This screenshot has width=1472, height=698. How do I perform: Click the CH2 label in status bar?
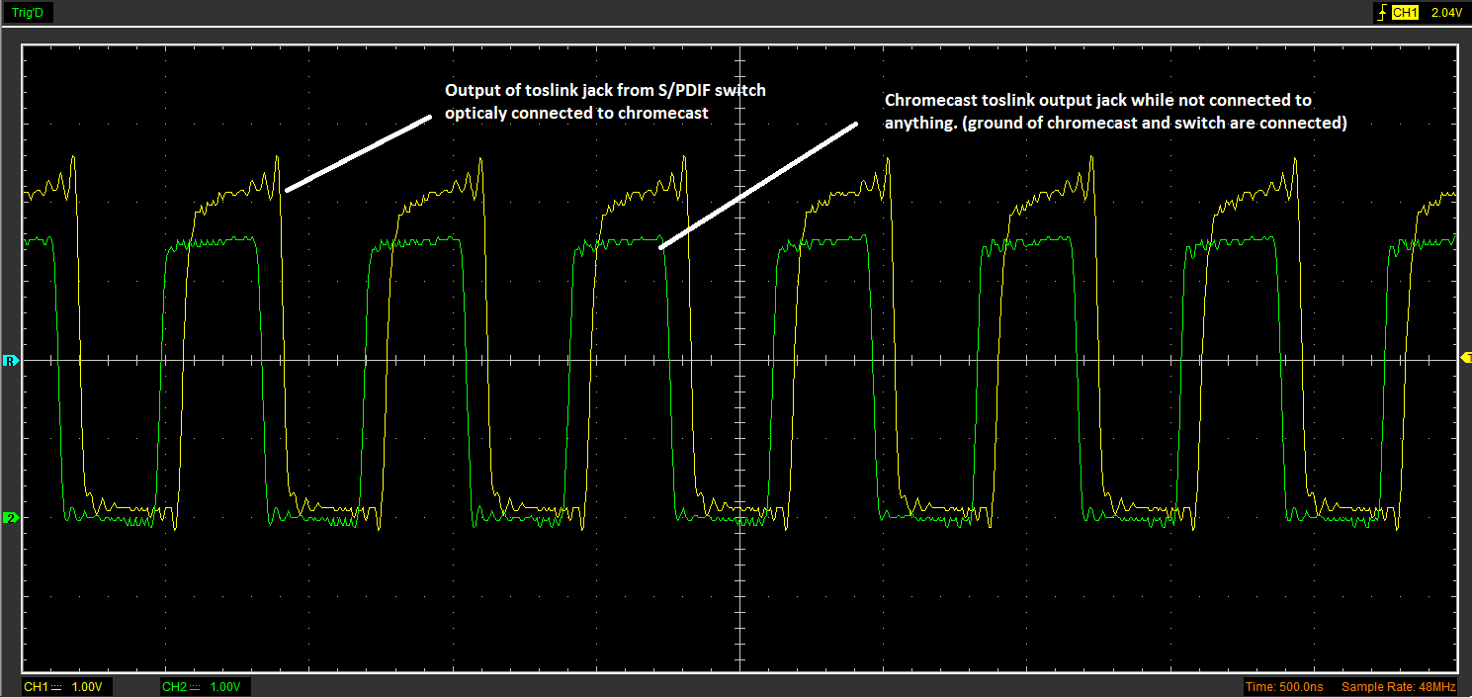tap(175, 686)
